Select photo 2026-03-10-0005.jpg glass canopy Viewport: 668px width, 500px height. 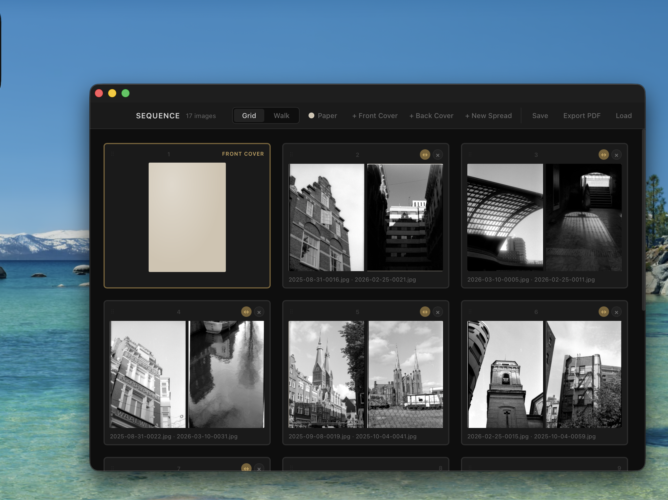(x=505, y=217)
